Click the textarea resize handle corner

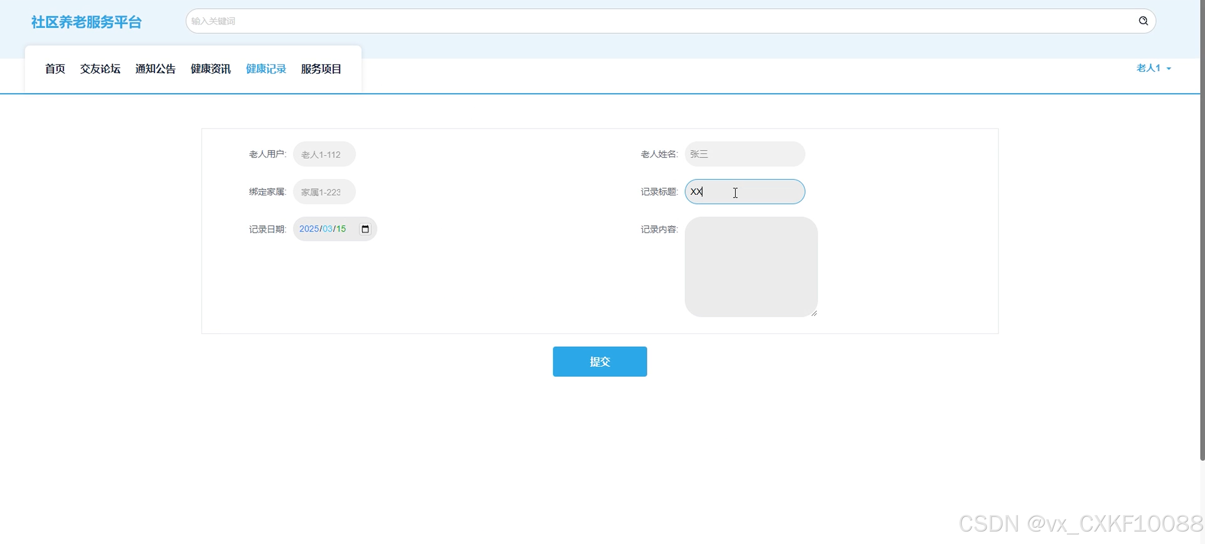[814, 314]
